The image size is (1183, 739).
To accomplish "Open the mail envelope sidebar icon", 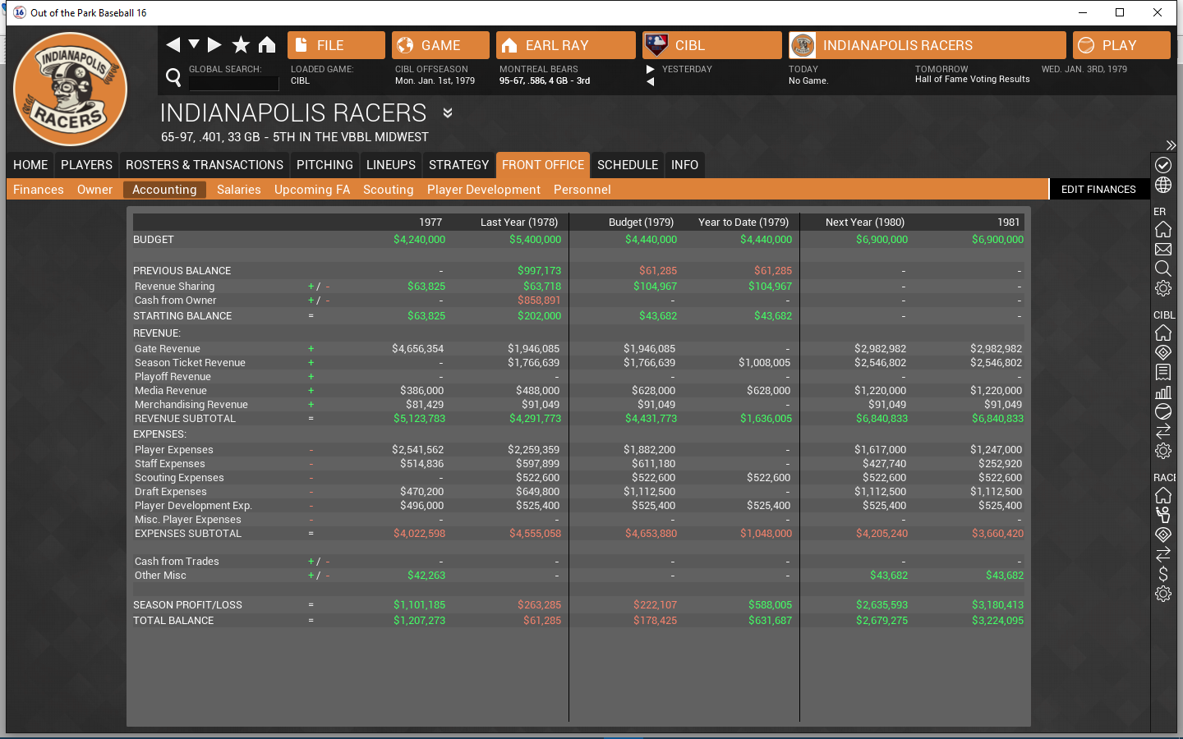I will [x=1163, y=249].
